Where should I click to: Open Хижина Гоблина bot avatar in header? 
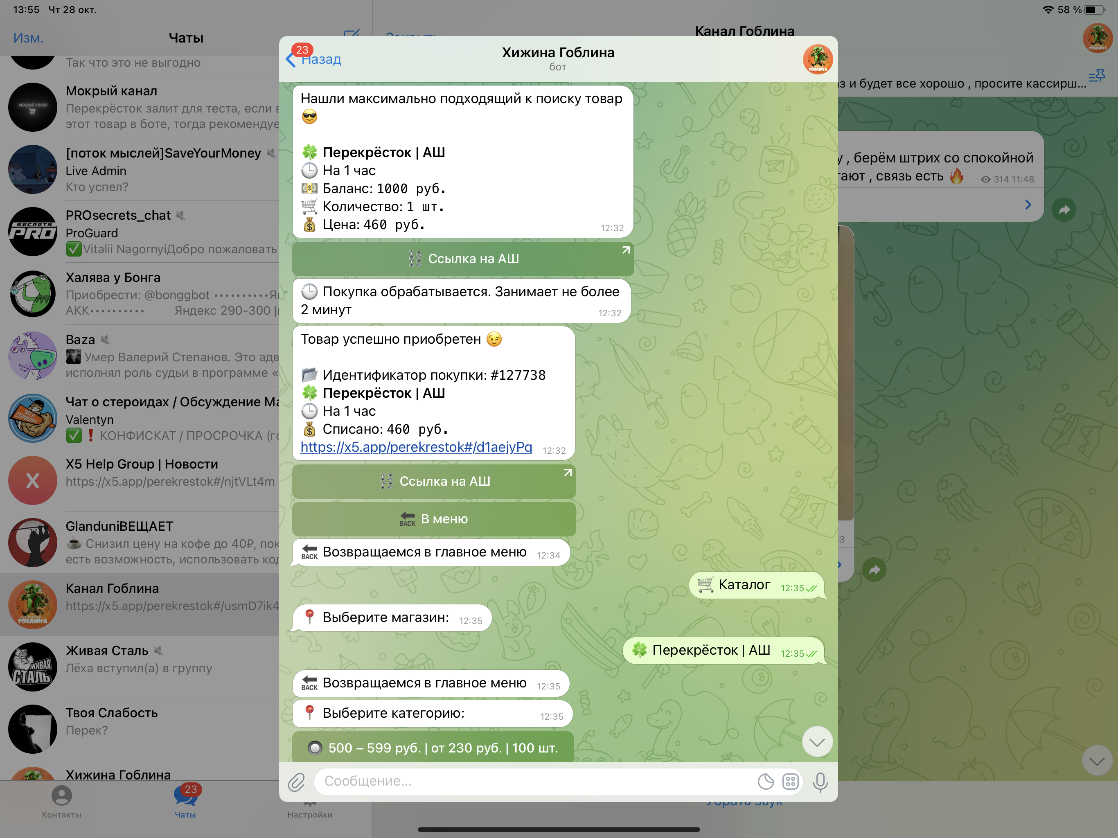(x=817, y=59)
